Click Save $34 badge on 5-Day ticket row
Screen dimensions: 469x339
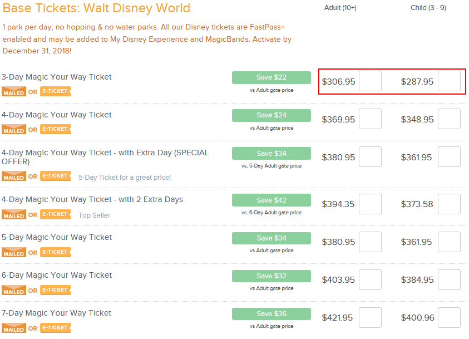[271, 238]
